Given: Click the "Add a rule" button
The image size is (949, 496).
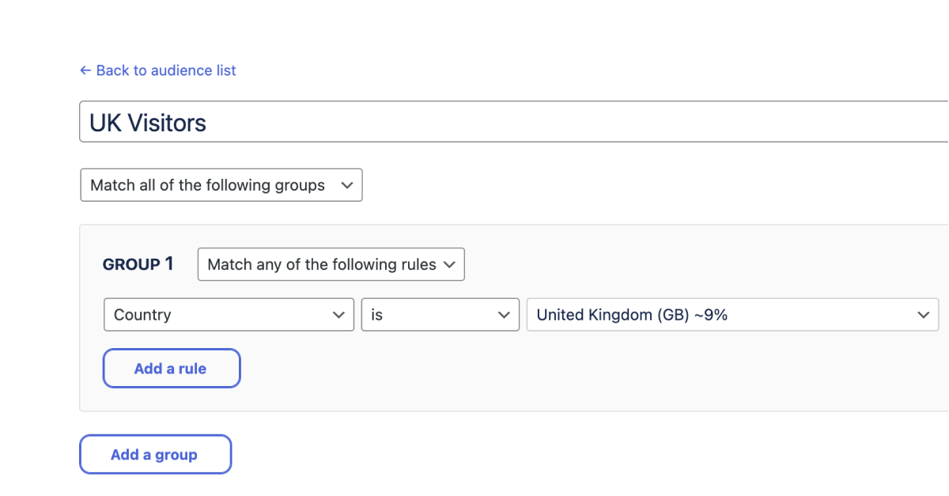Looking at the screenshot, I should pyautogui.click(x=171, y=368).
